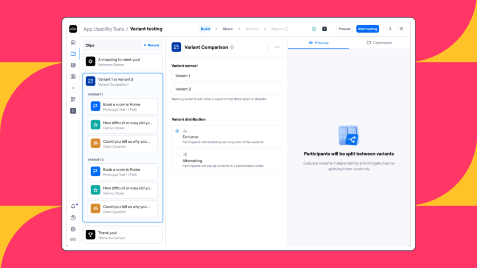Select the Exclusive distribution radio button

[x=177, y=131]
